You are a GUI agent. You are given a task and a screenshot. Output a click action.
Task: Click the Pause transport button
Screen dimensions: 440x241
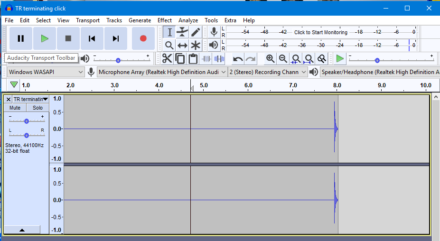pos(21,38)
